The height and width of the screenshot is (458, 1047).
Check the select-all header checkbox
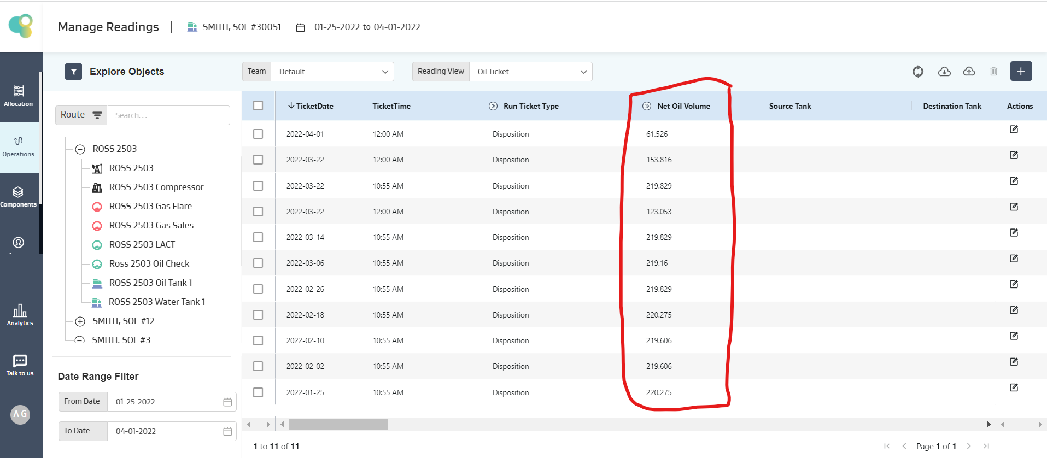(x=258, y=105)
